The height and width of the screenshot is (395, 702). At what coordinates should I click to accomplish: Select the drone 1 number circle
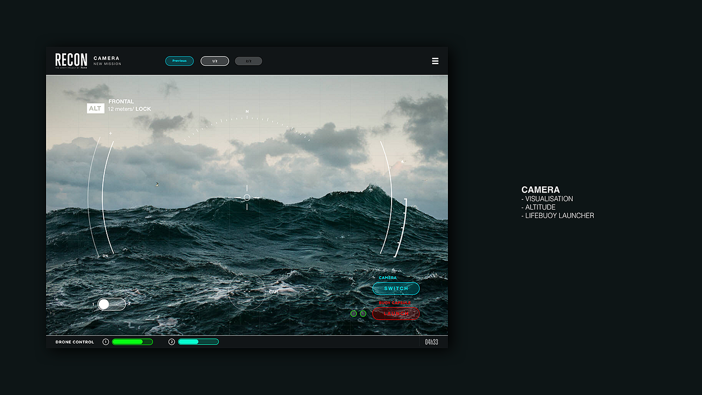point(106,342)
